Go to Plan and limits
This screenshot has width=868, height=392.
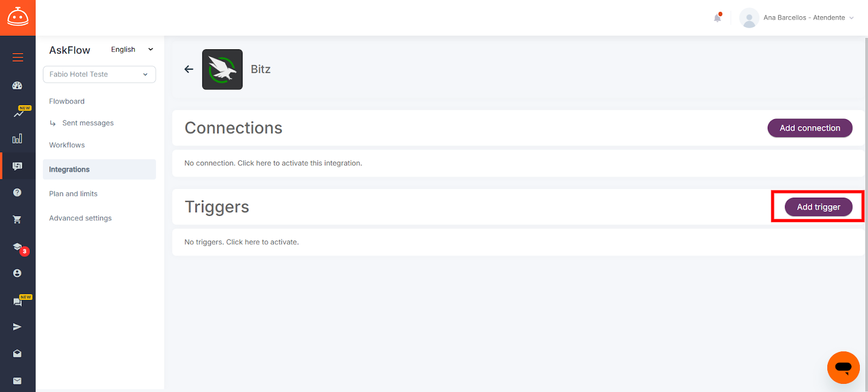click(73, 194)
